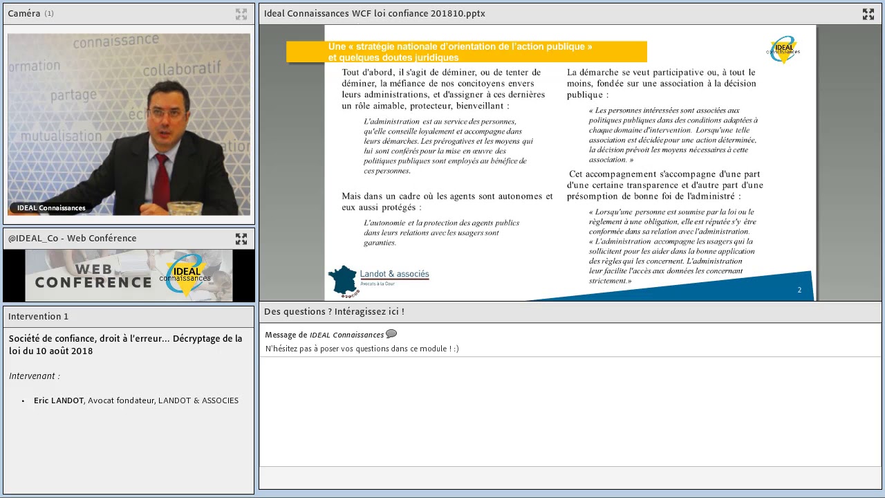Select the 'Intervention 1' pod title
This screenshot has width=885, height=498.
click(38, 316)
